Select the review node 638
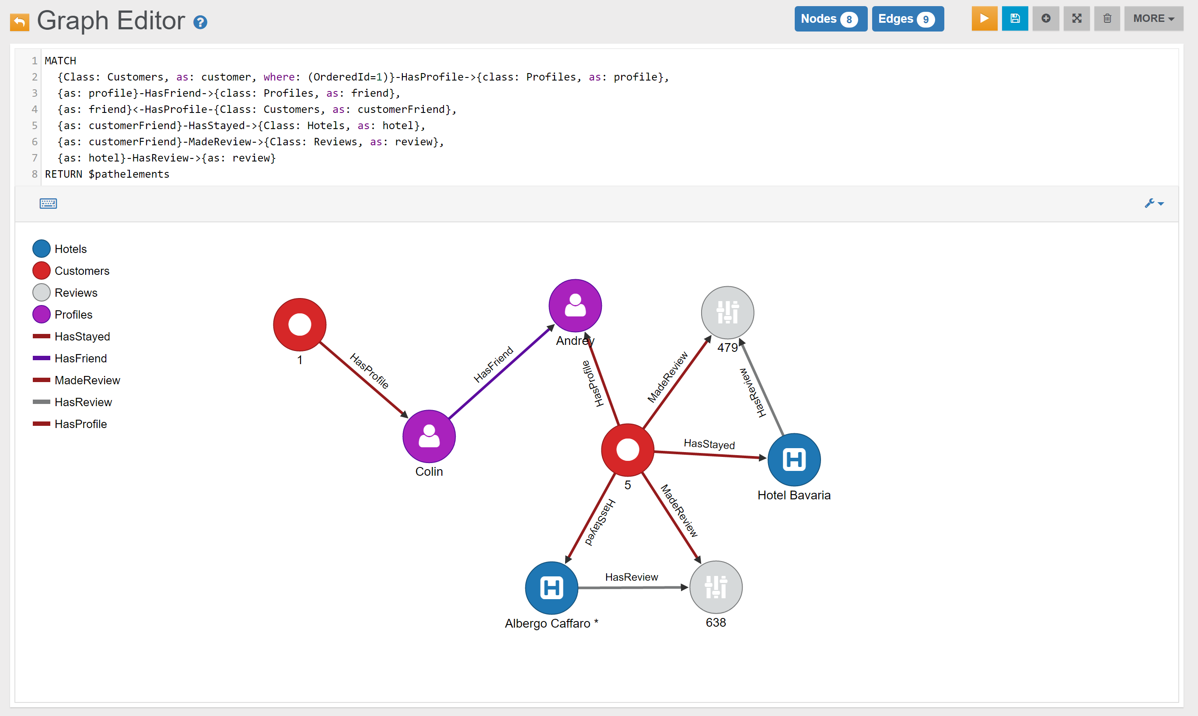Image resolution: width=1198 pixels, height=716 pixels. (x=716, y=587)
